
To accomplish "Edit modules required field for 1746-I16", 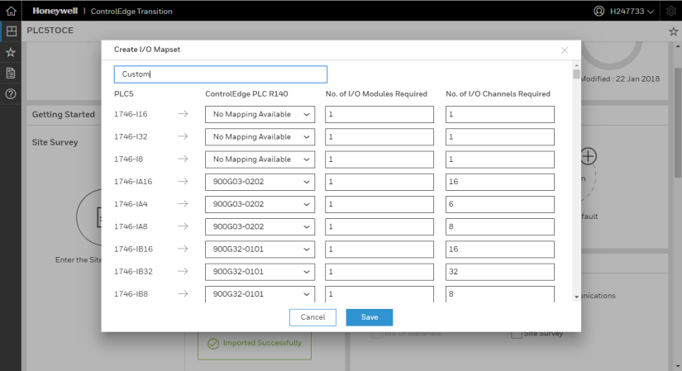I will (x=379, y=114).
